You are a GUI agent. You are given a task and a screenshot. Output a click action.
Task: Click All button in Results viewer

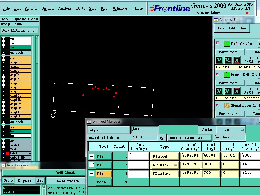pyautogui.click(x=40, y=181)
